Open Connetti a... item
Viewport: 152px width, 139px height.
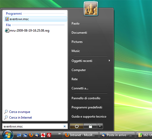pos(80,88)
